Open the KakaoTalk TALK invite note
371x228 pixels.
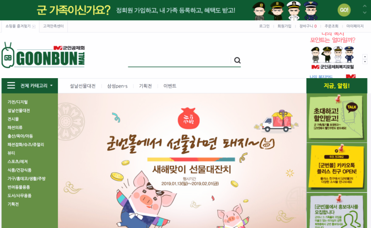(x=336, y=117)
